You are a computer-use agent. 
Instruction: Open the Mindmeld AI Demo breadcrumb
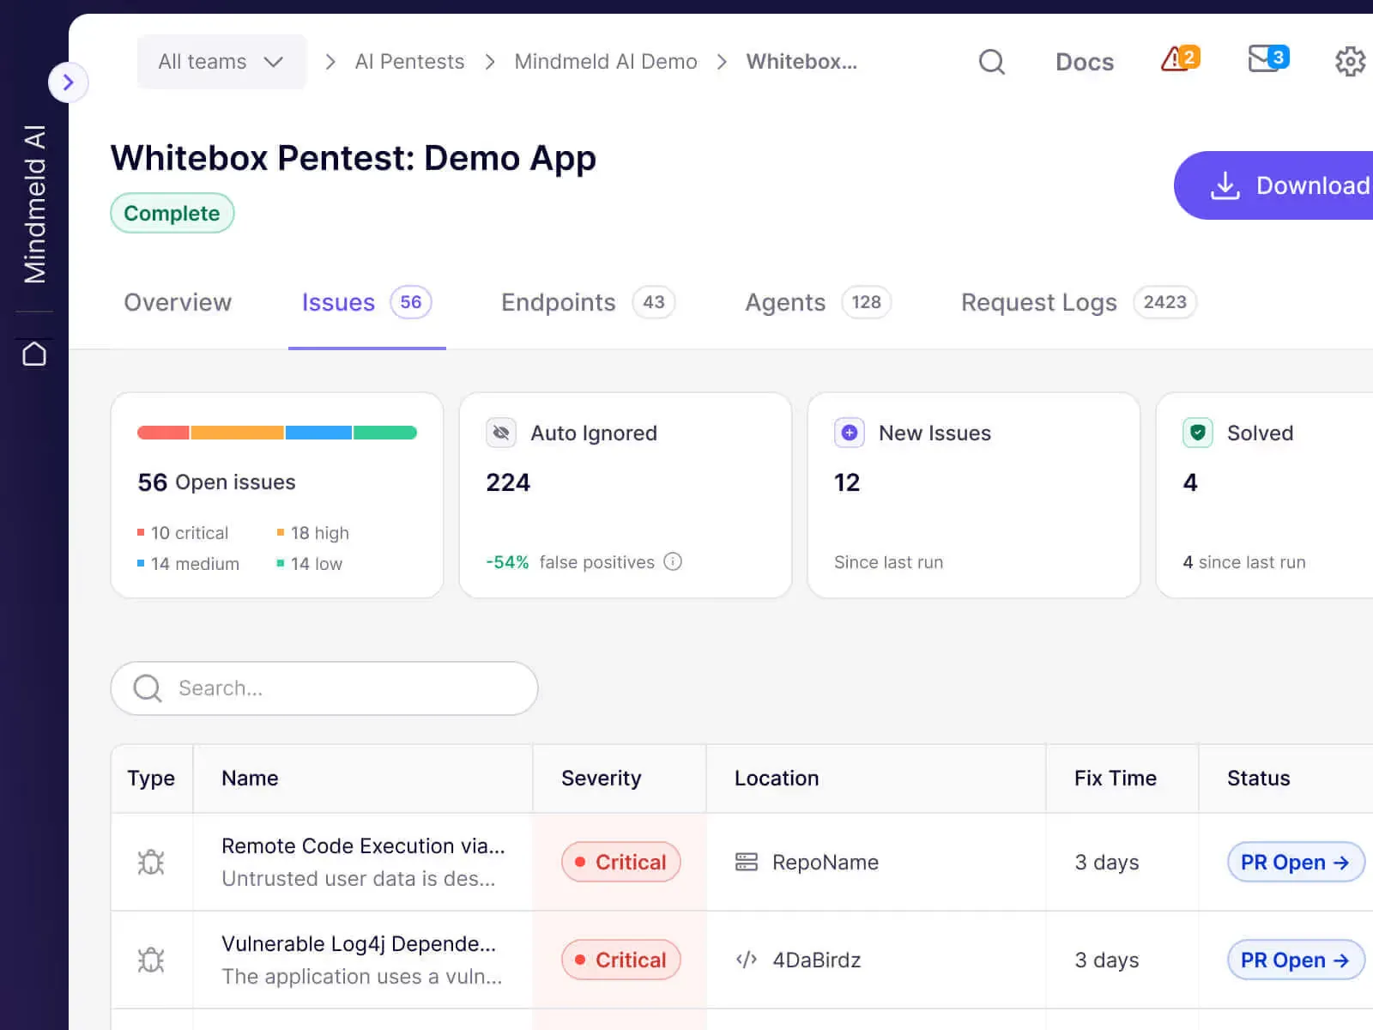(605, 61)
